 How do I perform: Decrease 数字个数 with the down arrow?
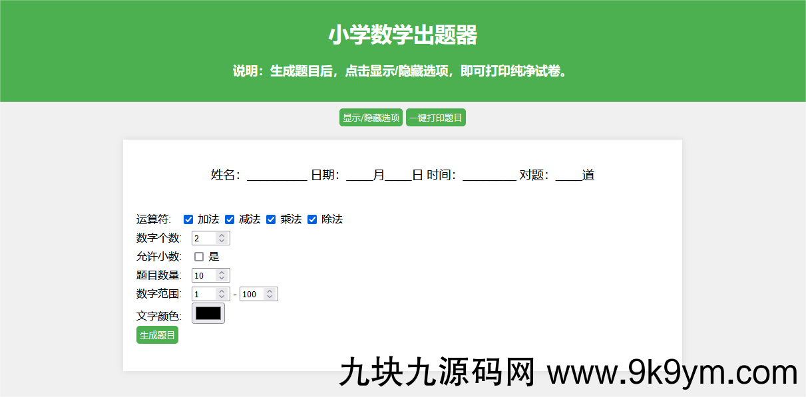(222, 241)
